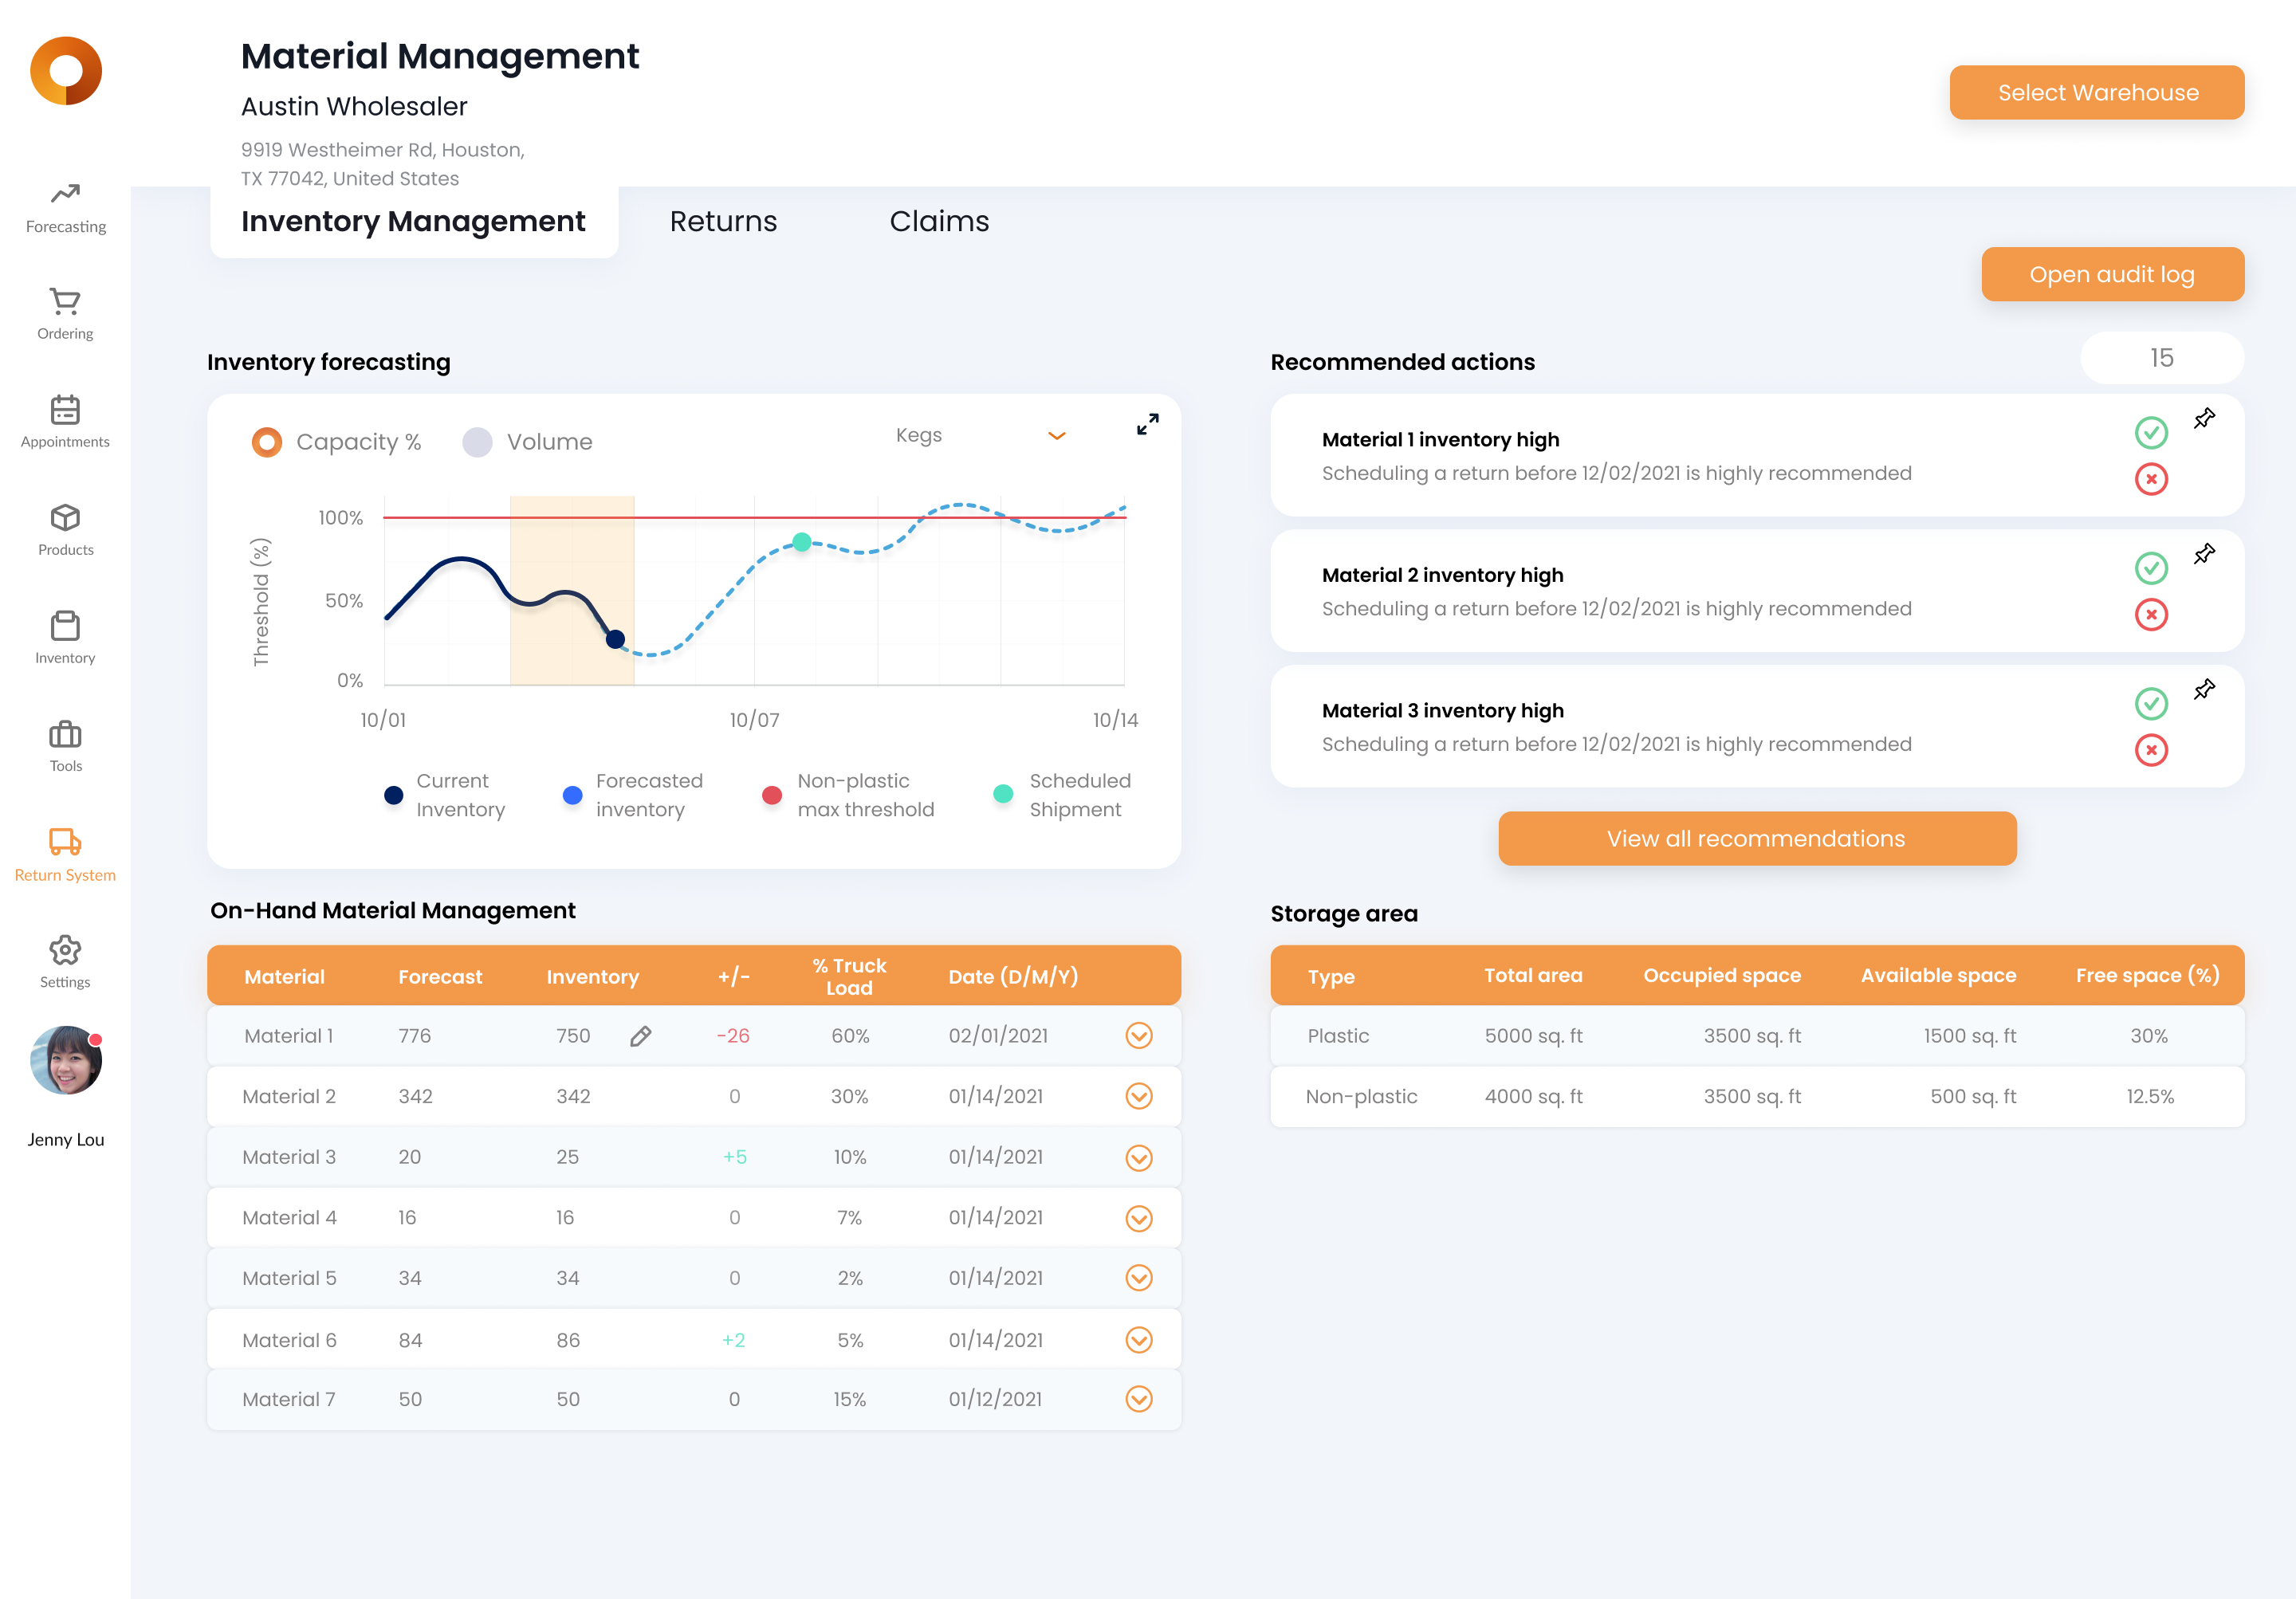2296x1599 pixels.
Task: Approve Material 2 recommendation with green checkmark
Action: 2152,568
